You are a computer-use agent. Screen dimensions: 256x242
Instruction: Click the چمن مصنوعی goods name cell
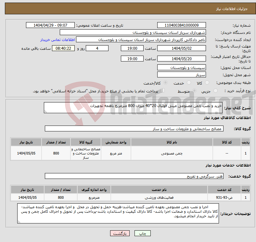click(172, 153)
